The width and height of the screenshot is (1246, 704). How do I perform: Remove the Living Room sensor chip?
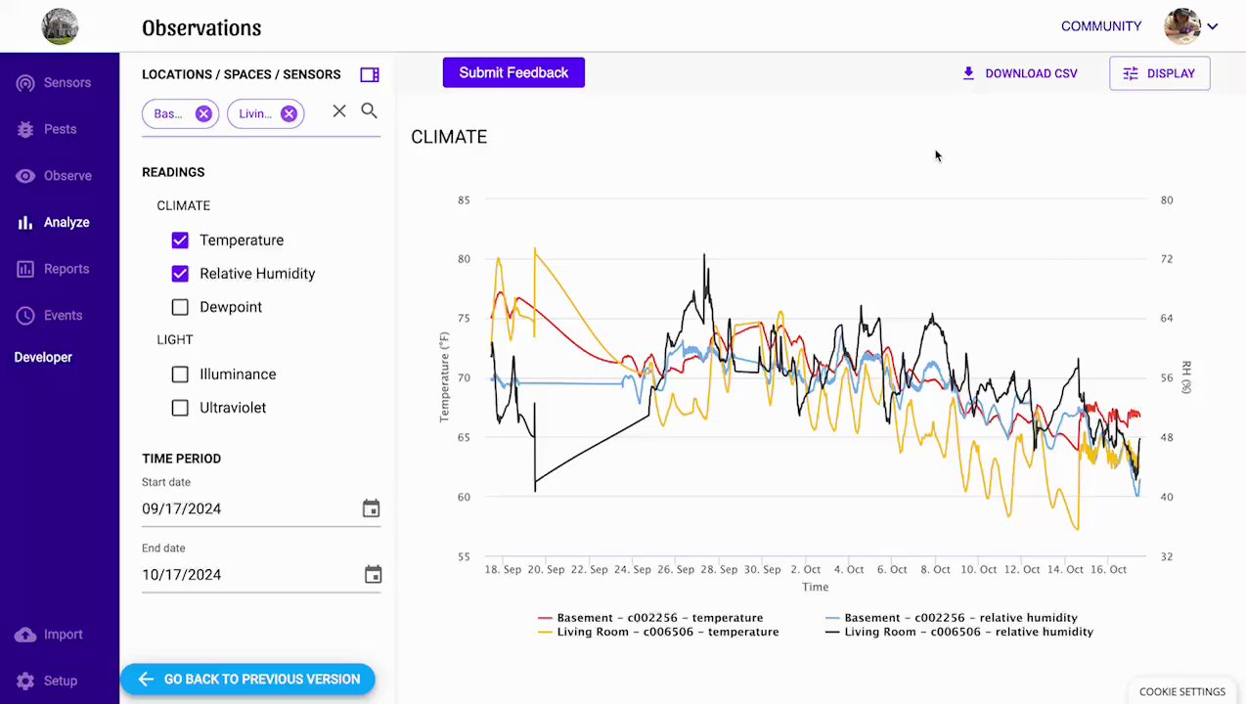tap(289, 113)
